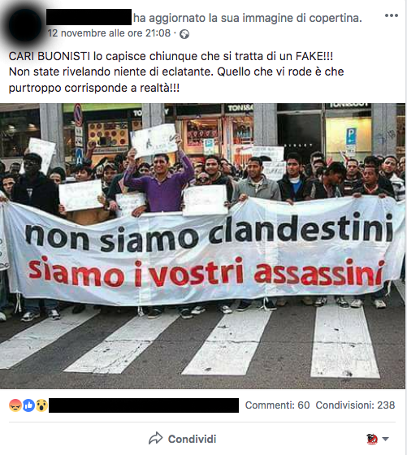407x455 pixels.
Task: Click the post text starting CARI BUONISTI
Action: (176, 71)
